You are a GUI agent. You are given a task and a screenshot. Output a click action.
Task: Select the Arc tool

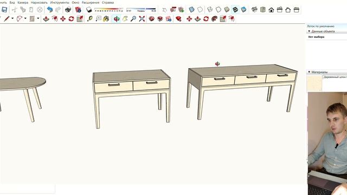coord(20,19)
